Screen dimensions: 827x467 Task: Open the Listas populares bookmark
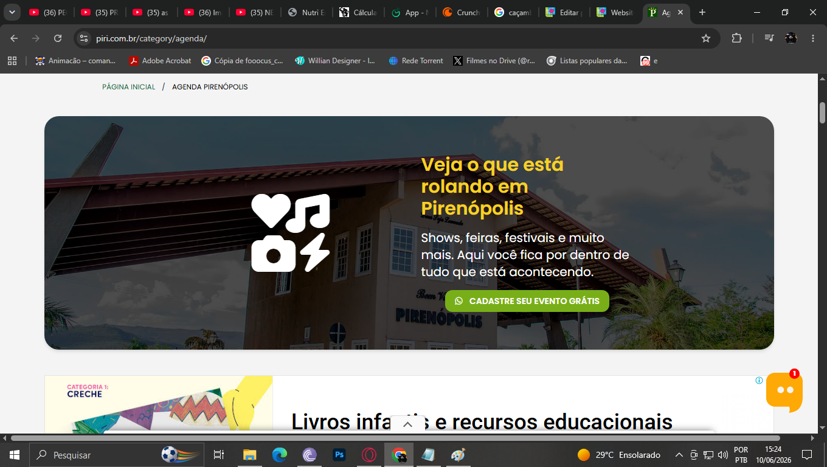click(587, 61)
